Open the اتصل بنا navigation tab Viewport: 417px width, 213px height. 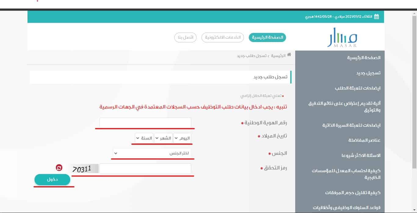pos(186,37)
